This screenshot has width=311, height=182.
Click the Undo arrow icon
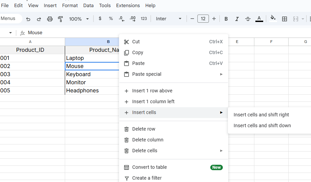pyautogui.click(x=28, y=19)
